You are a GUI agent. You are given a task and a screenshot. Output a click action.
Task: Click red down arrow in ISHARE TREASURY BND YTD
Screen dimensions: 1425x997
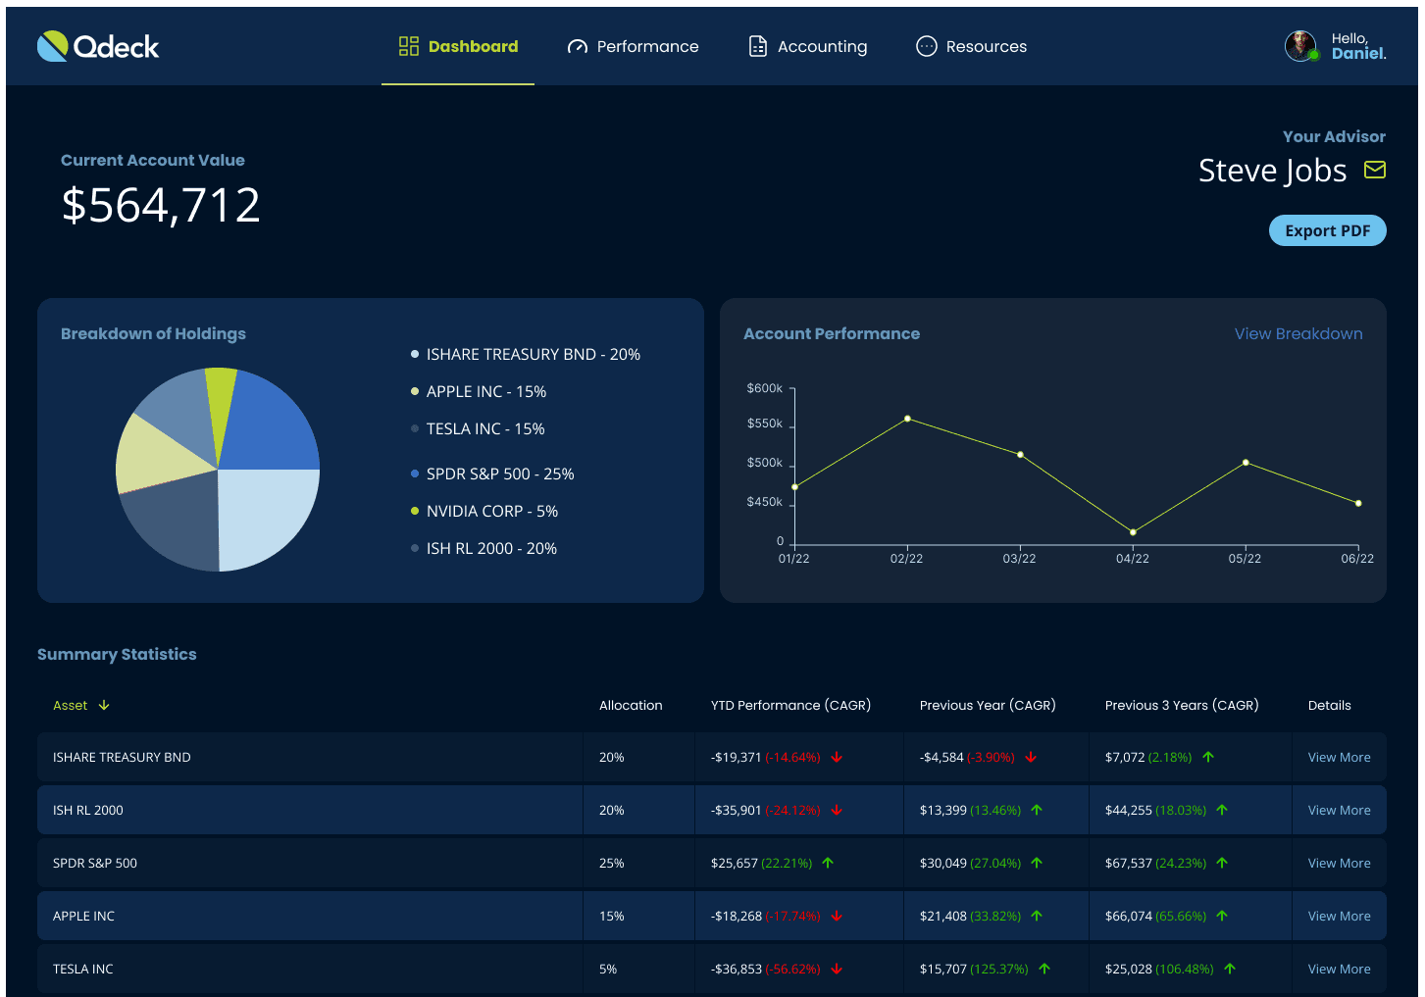coord(837,757)
